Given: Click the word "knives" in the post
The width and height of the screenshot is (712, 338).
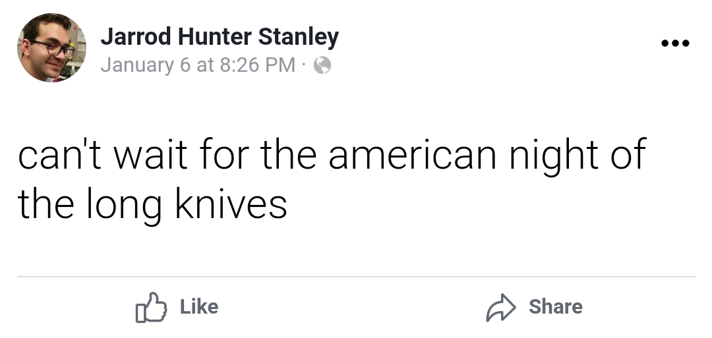Looking at the screenshot, I should tap(231, 203).
